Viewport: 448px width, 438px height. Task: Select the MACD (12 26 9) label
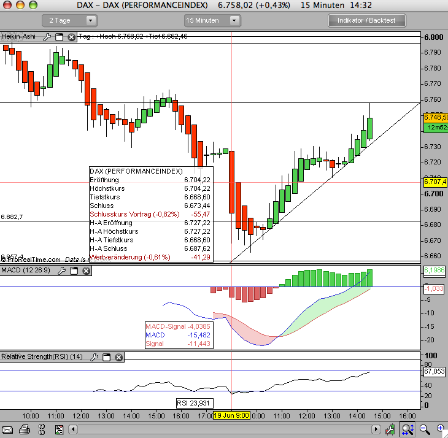[26, 270]
